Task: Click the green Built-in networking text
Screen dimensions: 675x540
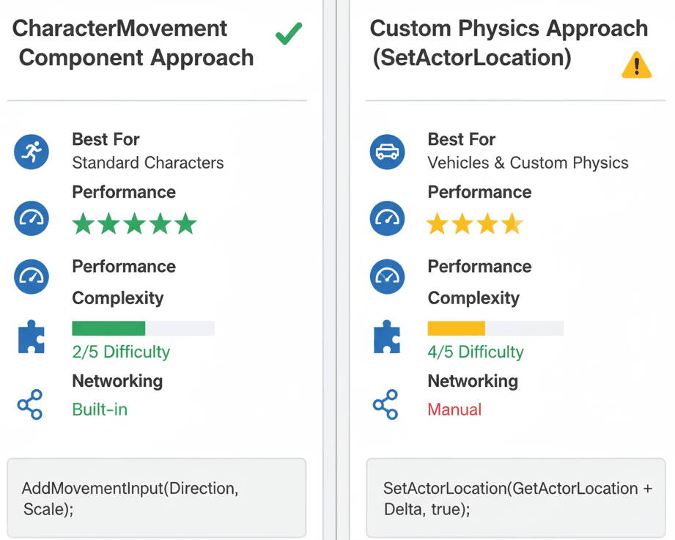Action: (100, 410)
